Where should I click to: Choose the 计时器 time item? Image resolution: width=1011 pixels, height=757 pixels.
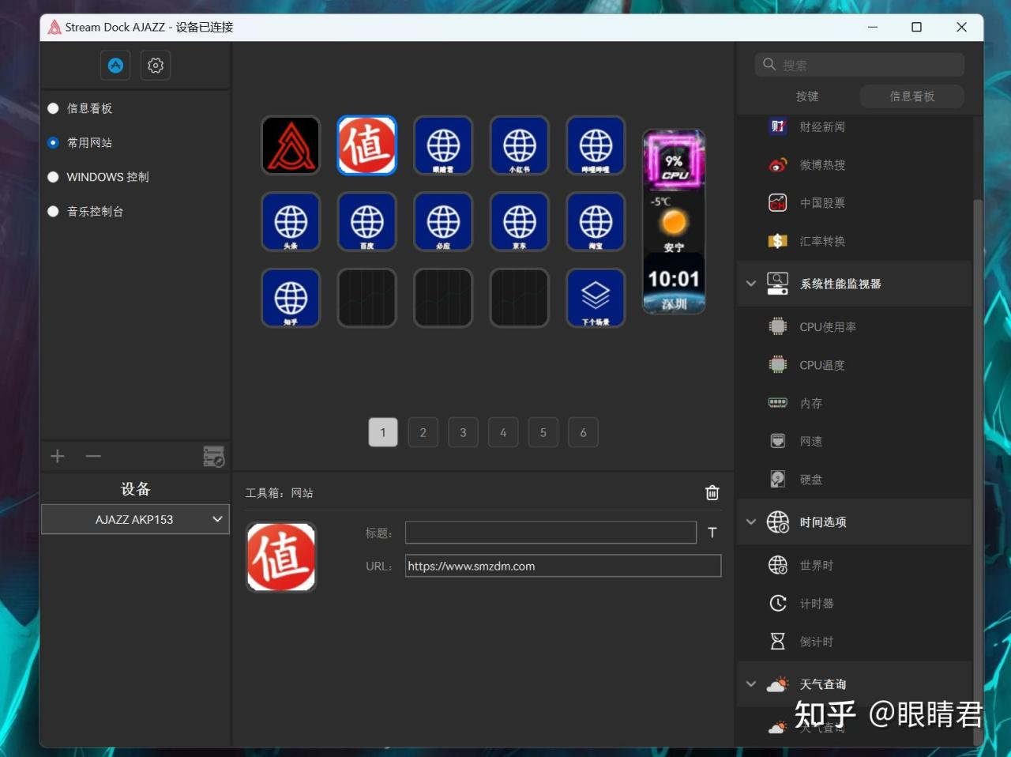point(817,603)
